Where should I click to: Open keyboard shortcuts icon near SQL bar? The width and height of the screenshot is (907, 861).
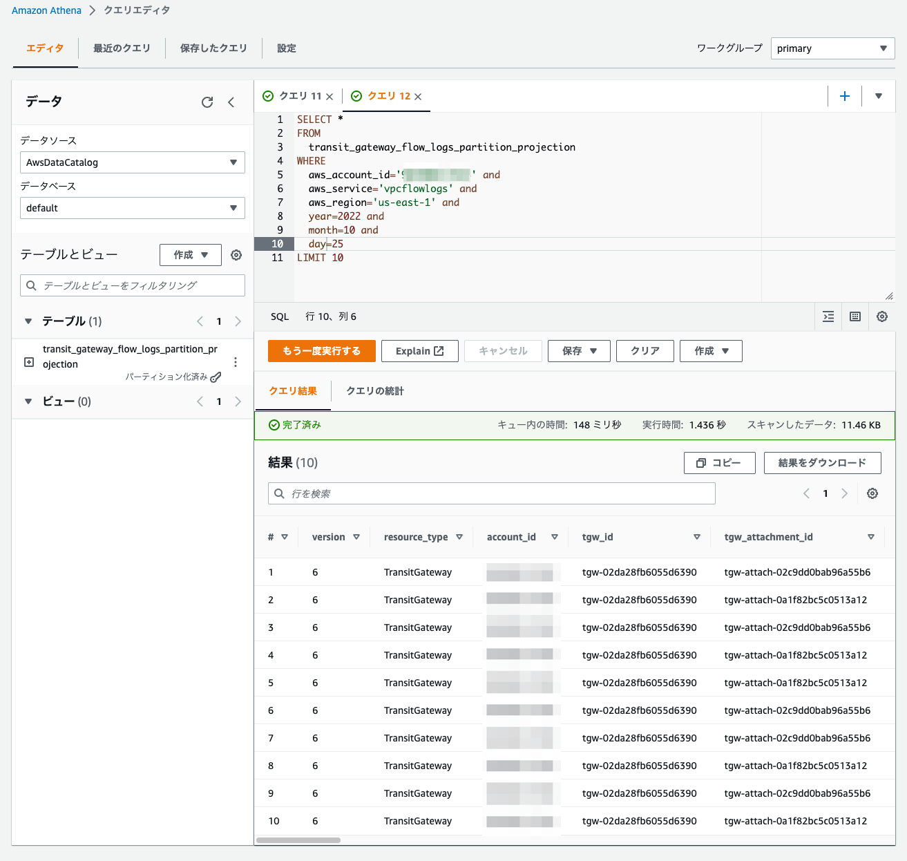(x=855, y=316)
